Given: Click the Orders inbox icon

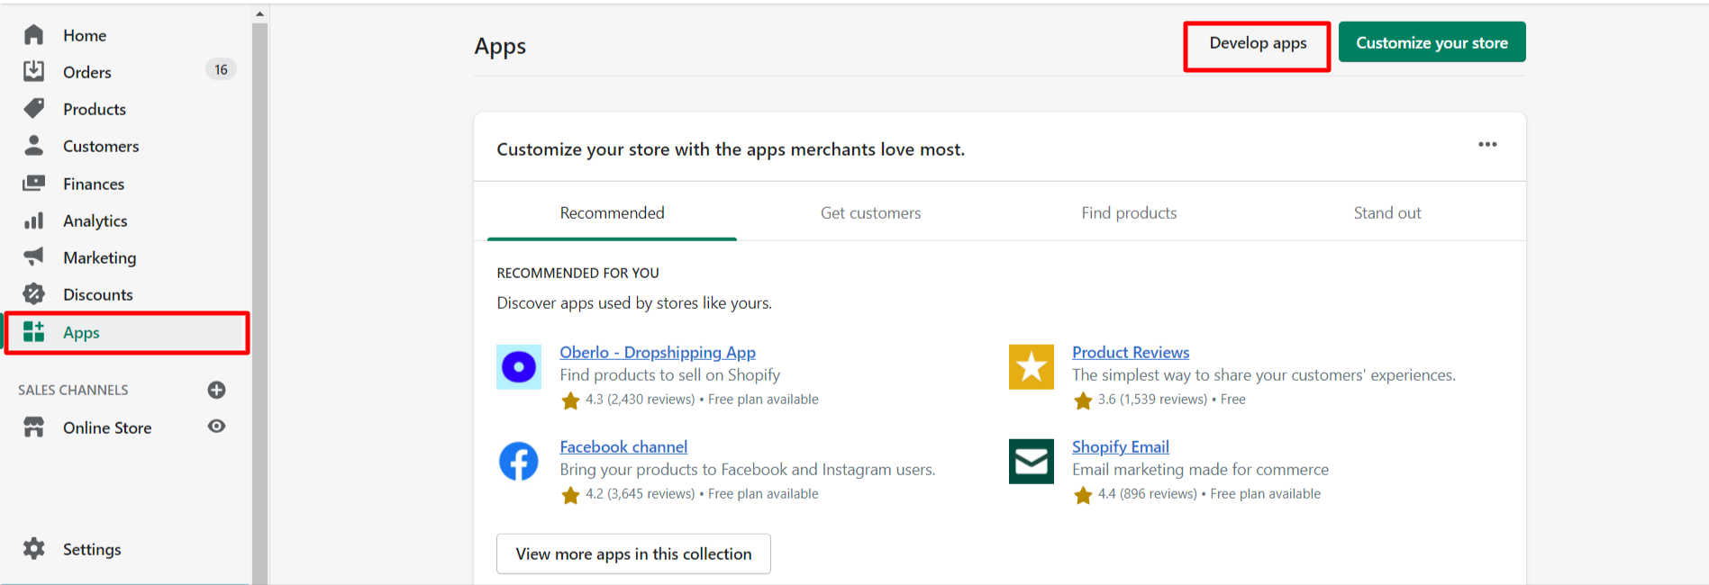Looking at the screenshot, I should pyautogui.click(x=34, y=71).
